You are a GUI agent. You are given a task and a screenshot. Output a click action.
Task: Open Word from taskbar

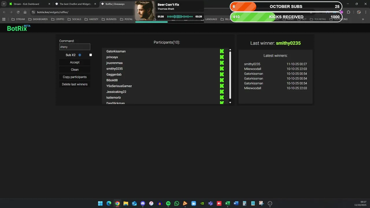(x=236, y=203)
